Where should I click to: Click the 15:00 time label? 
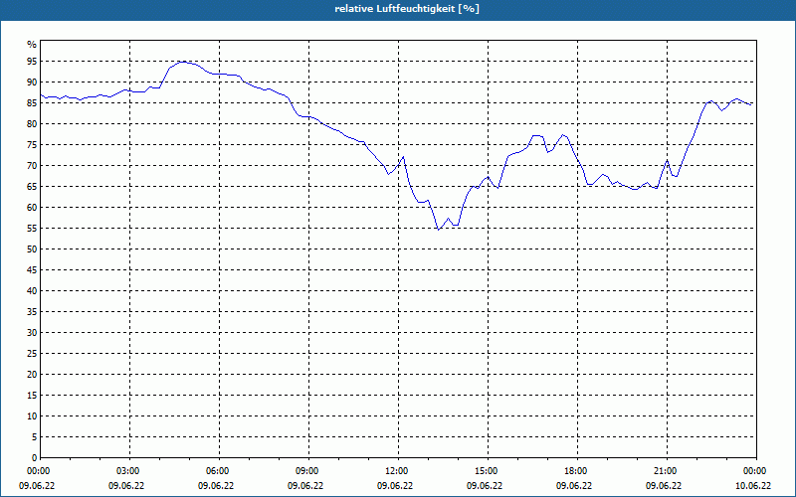click(488, 471)
